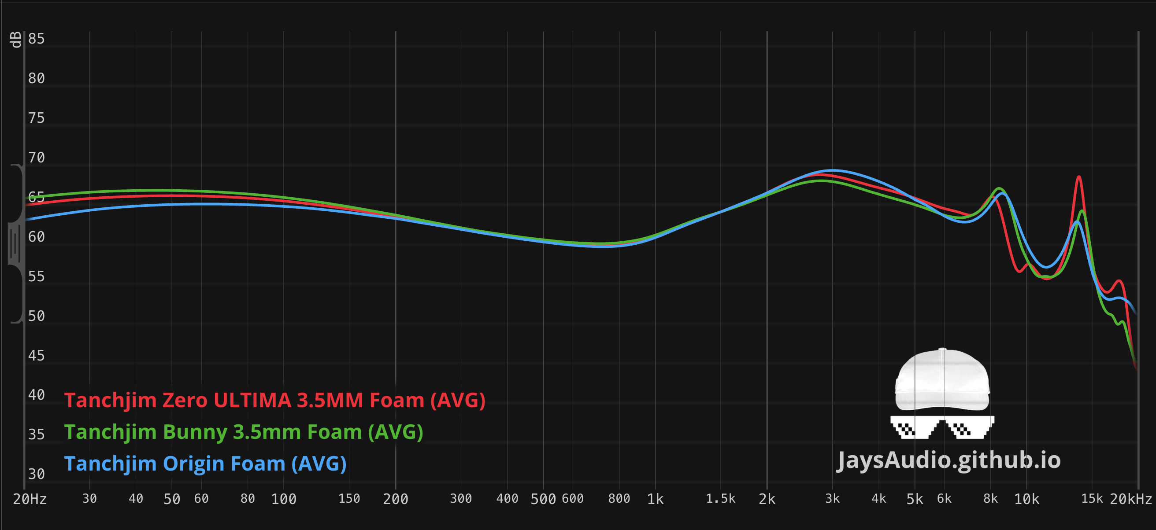Click the 20Hz x-axis label
Image resolution: width=1156 pixels, height=530 pixels.
[30, 499]
